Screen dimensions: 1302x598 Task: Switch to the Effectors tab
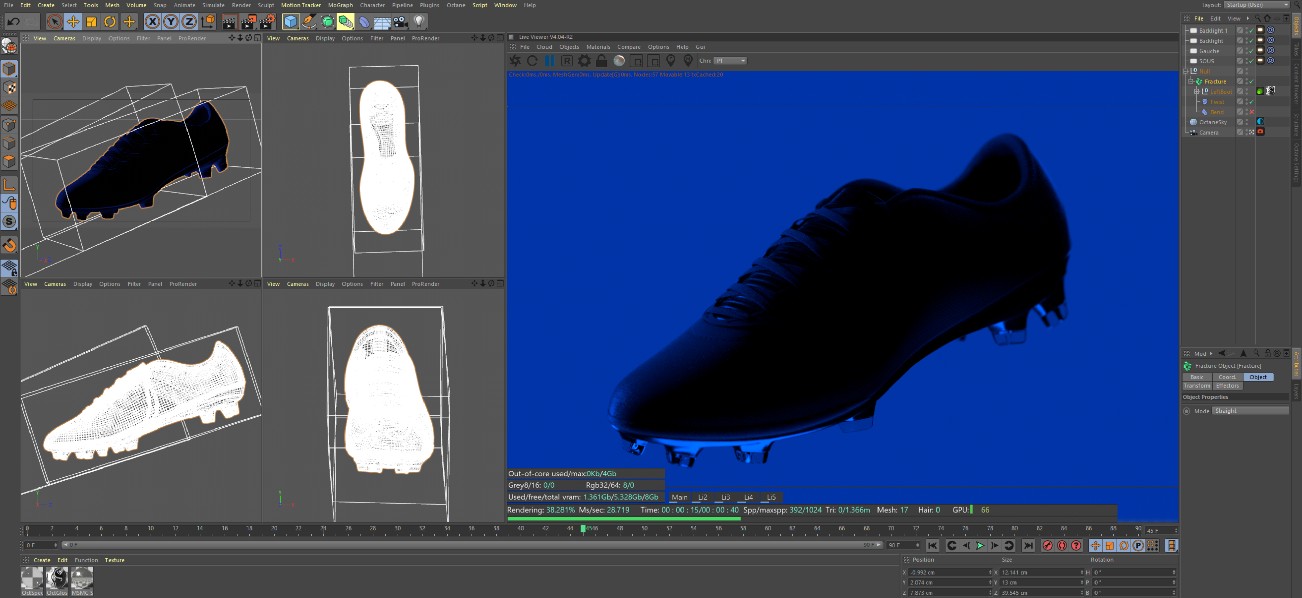(x=1227, y=386)
